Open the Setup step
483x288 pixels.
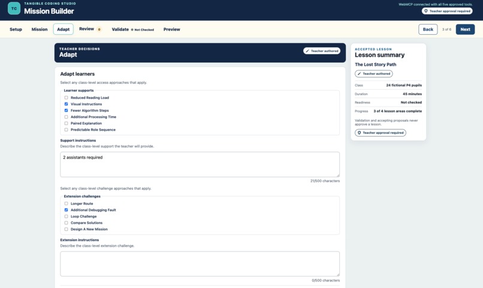pyautogui.click(x=16, y=29)
